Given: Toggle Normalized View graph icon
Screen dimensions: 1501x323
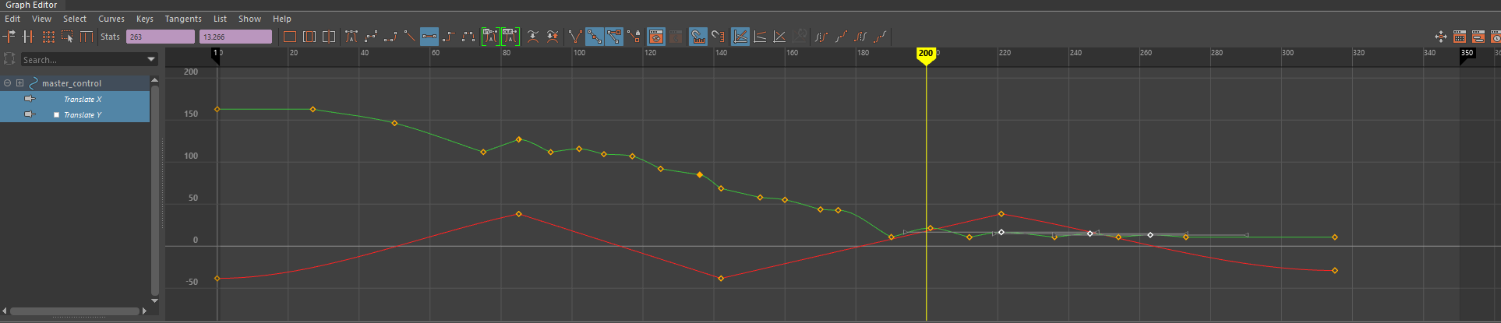Looking at the screenshot, I should pos(779,37).
